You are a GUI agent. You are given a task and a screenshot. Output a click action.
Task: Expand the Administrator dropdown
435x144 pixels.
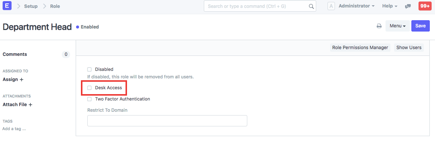point(357,6)
